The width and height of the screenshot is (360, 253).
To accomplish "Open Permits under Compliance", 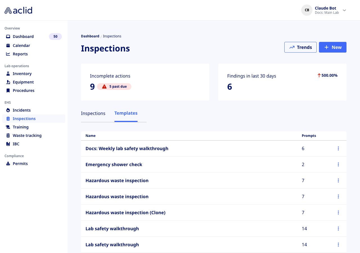I will tap(33, 164).
